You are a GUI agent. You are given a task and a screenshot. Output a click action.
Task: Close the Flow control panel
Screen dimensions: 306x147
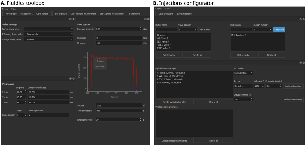pyautogui.click(x=148, y=19)
